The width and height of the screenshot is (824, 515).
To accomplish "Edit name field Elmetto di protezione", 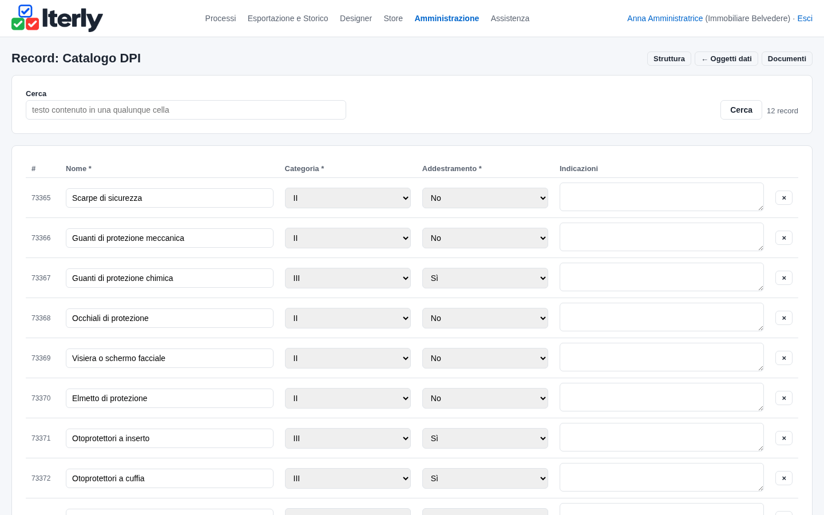I will click(x=169, y=398).
